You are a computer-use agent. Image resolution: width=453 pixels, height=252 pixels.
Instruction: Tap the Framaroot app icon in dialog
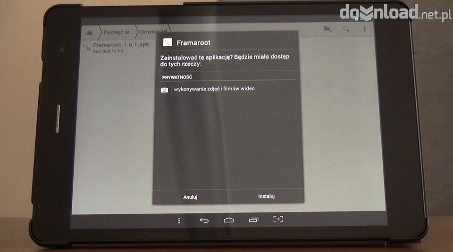(x=167, y=42)
